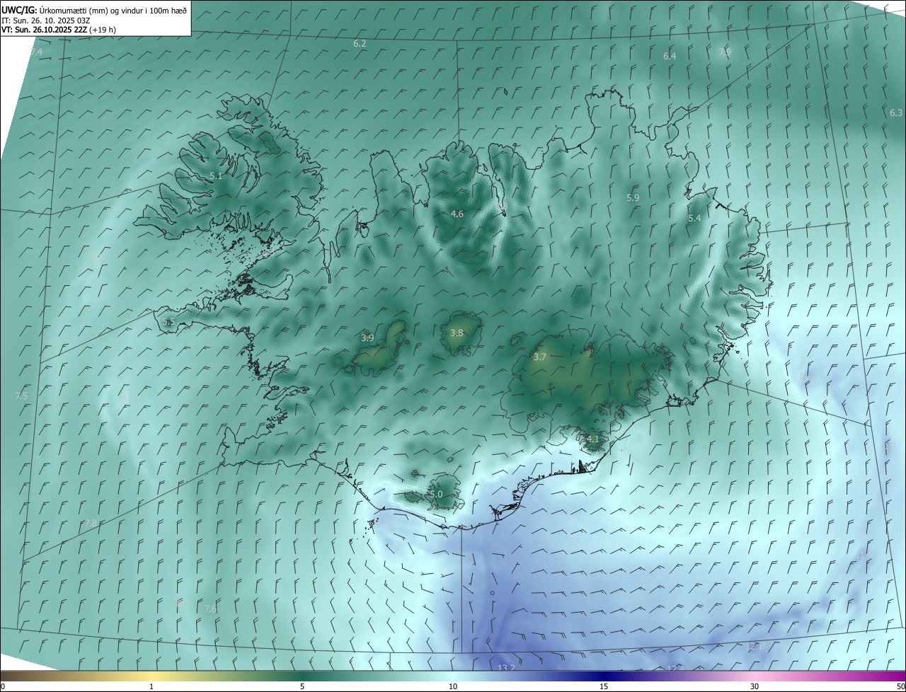Click the 7.5 value near the left edge
Viewport: 906px width, 692px height.
[x=21, y=396]
